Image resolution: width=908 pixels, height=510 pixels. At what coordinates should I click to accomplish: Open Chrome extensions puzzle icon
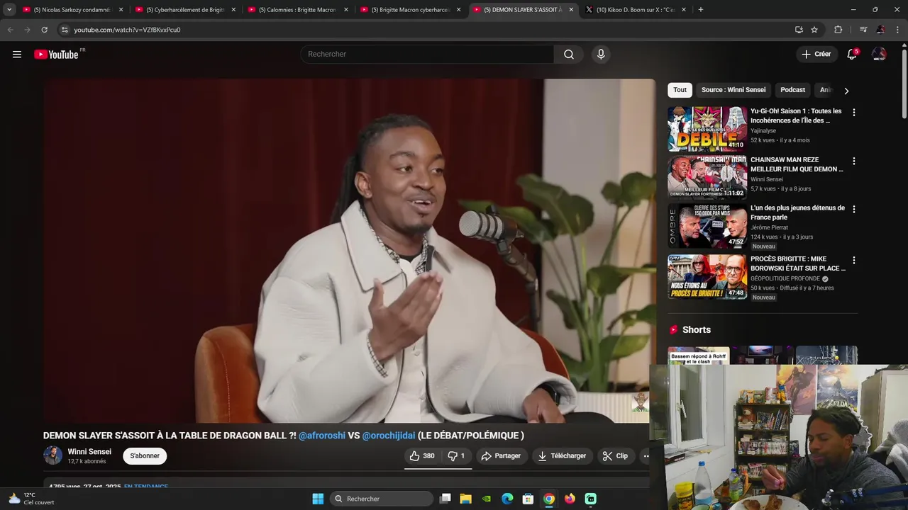pyautogui.click(x=838, y=30)
